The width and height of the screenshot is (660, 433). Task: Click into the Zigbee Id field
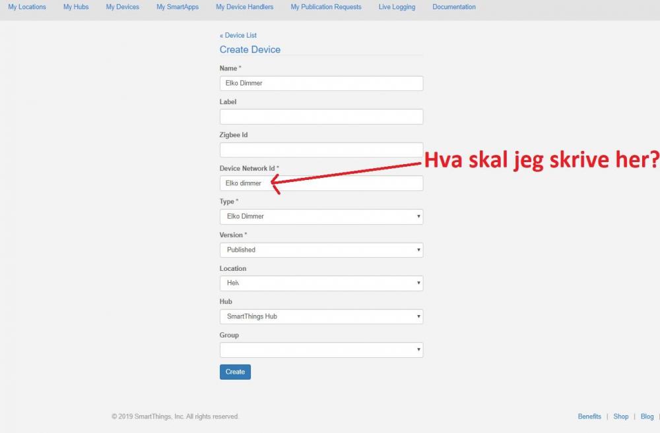pos(321,150)
